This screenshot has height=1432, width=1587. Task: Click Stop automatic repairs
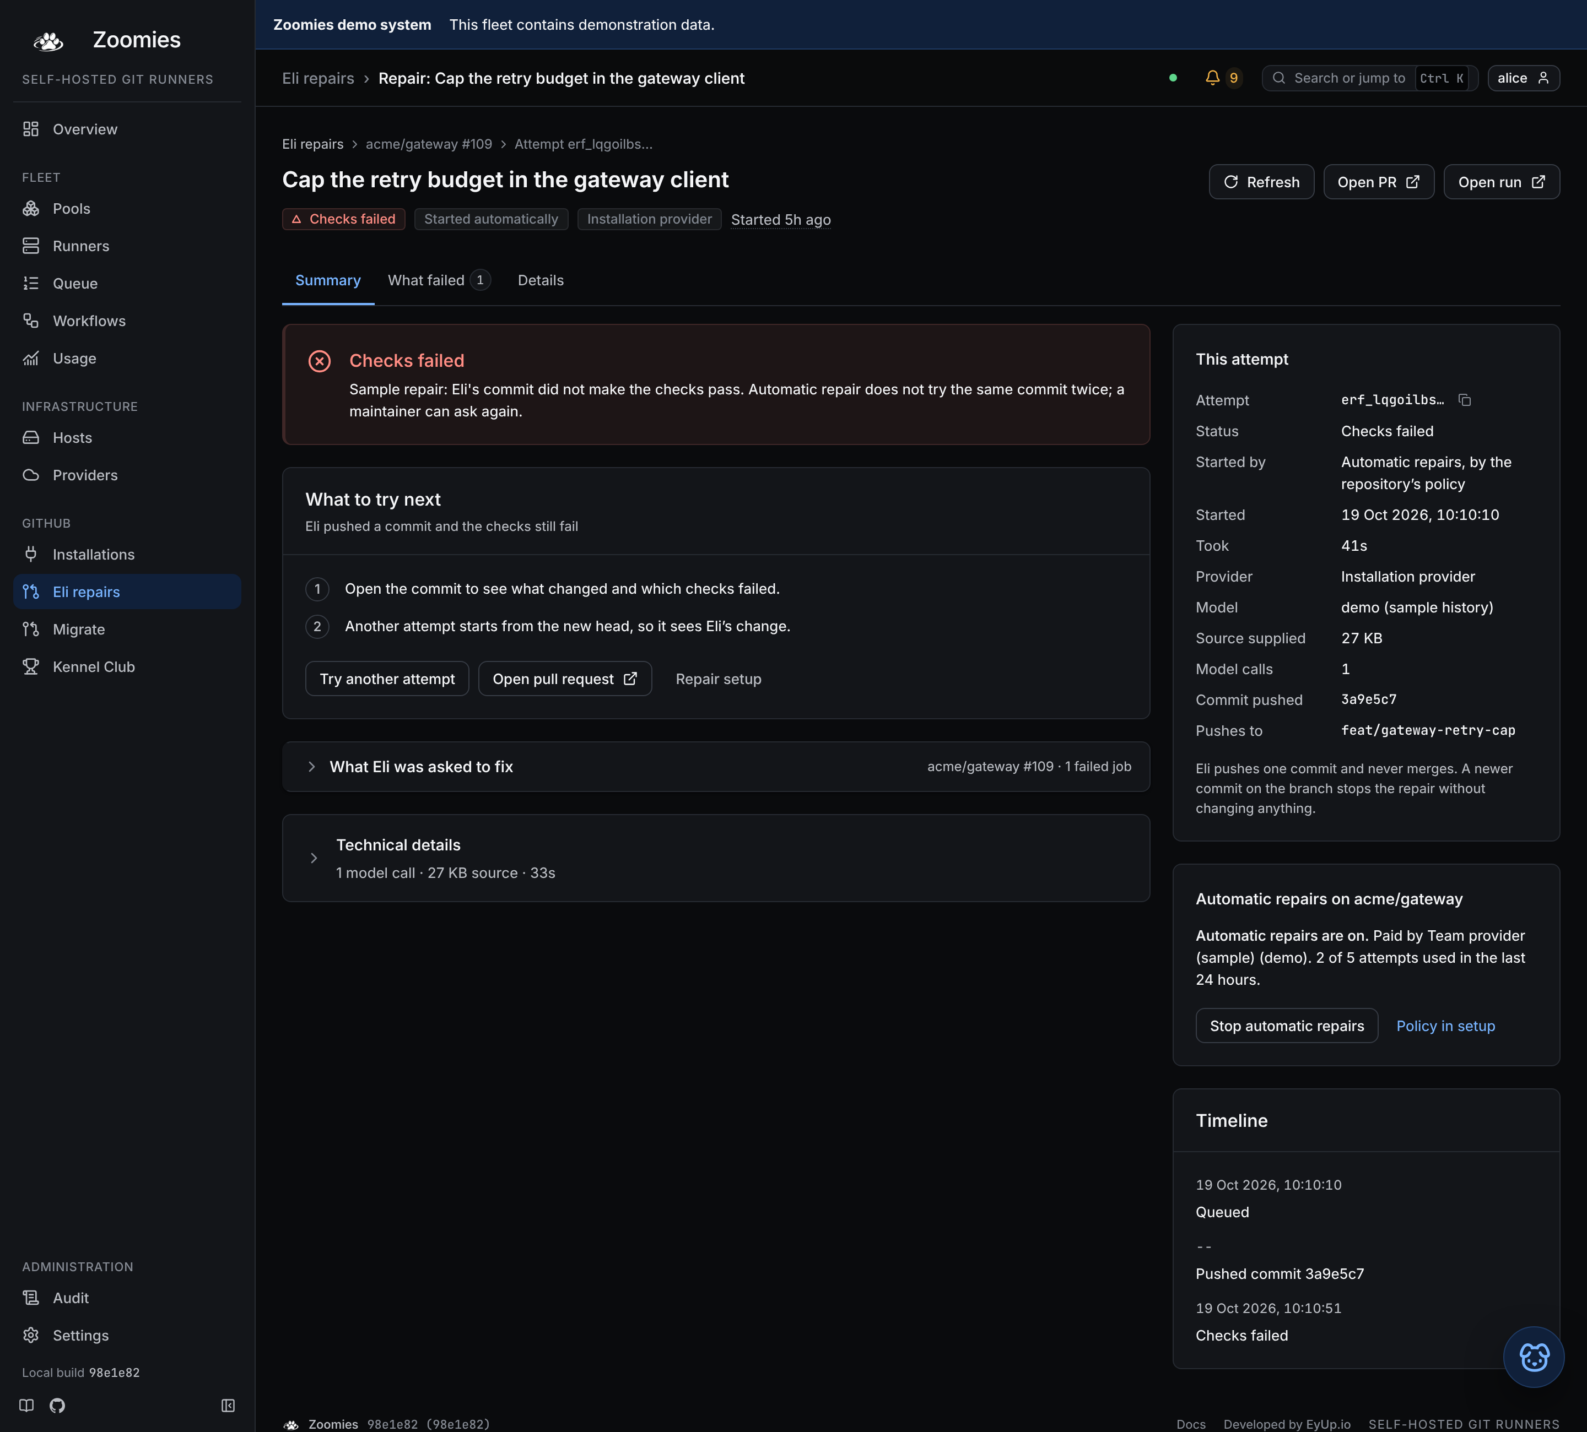[1286, 1026]
